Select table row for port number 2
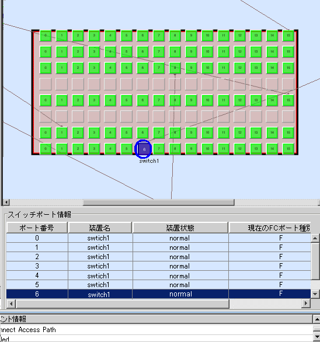This screenshot has height=342, width=320. click(x=158, y=257)
